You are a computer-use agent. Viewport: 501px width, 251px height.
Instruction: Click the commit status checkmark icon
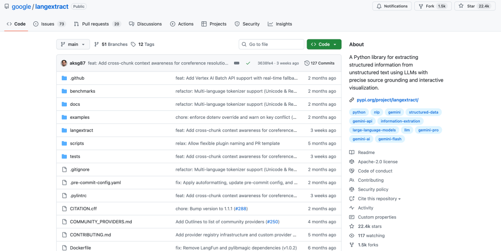click(248, 63)
